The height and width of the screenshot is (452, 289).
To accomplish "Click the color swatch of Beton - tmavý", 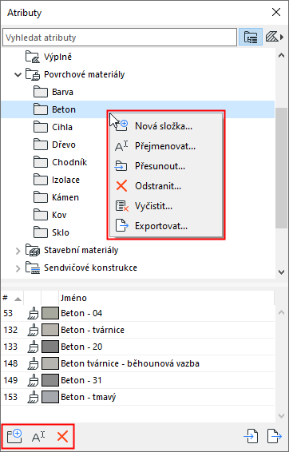I will click(x=50, y=398).
